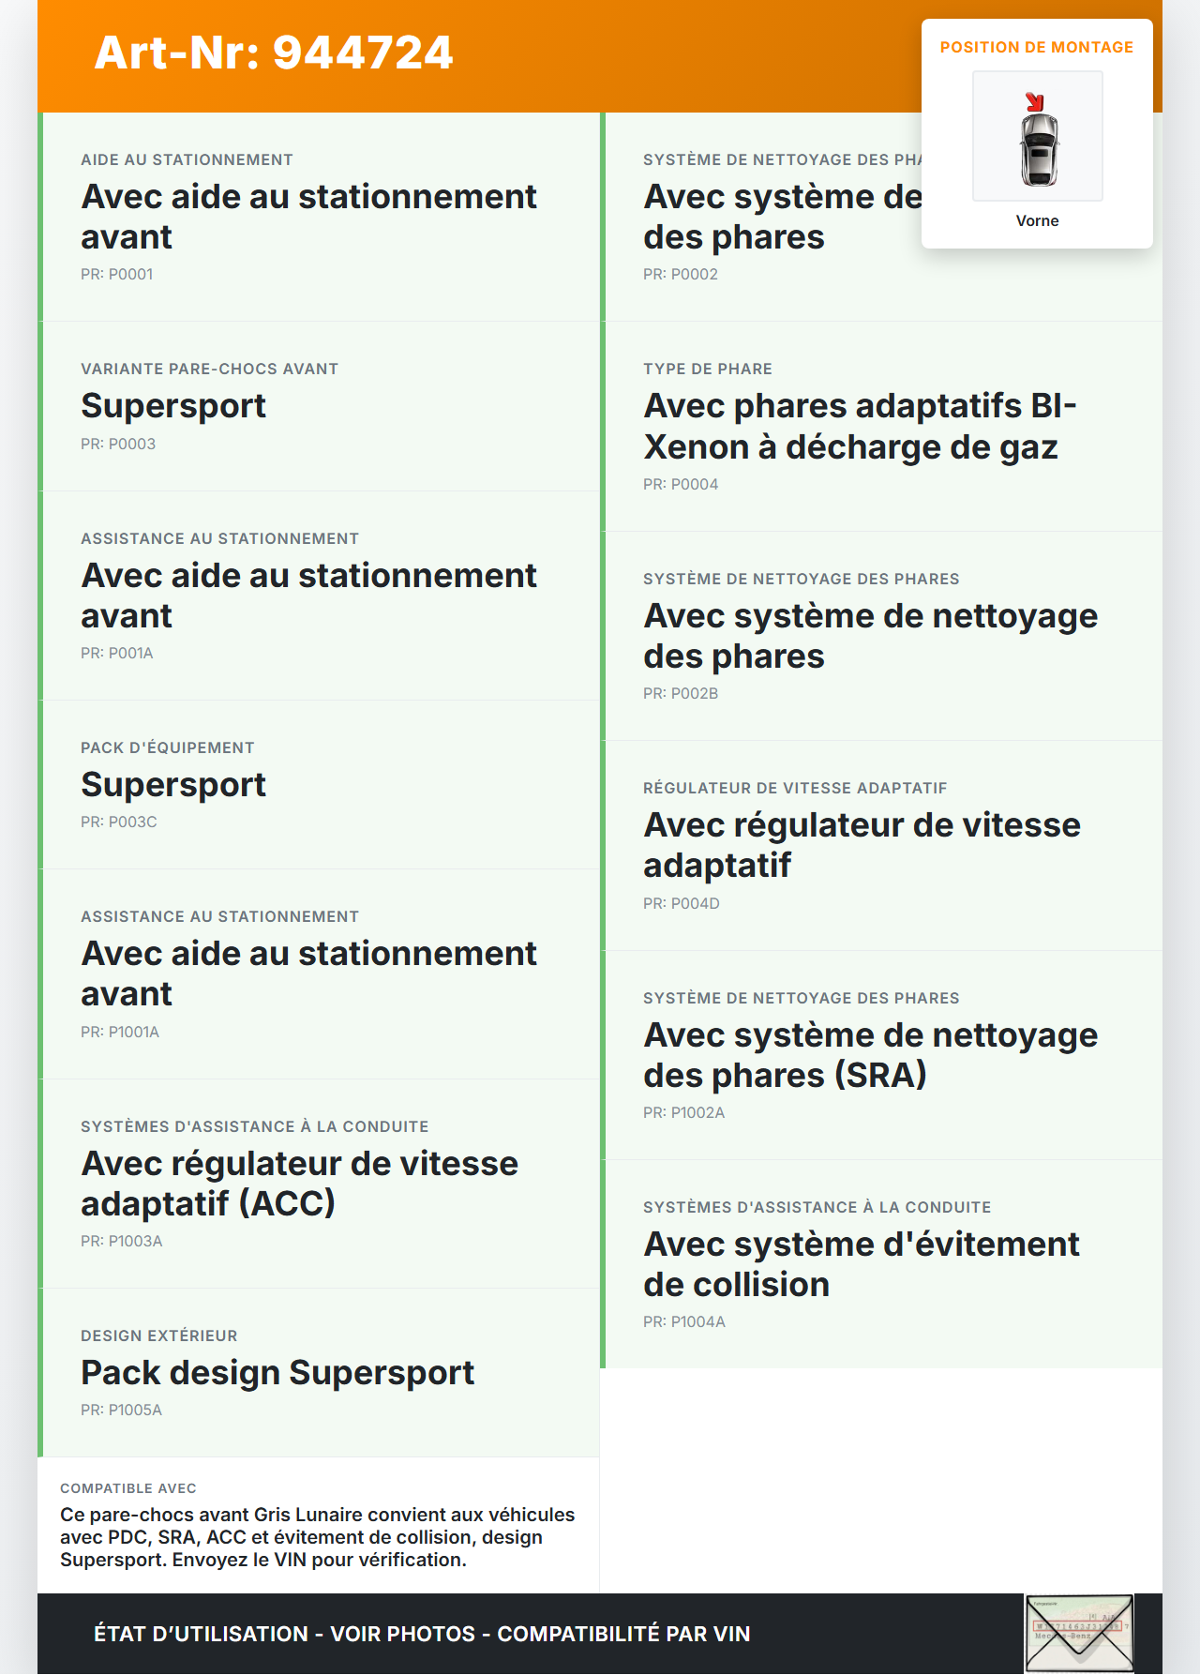The height and width of the screenshot is (1675, 1200).
Task: Click the 'COMPATIBLE AVEC' description text
Action: pyautogui.click(x=319, y=1537)
